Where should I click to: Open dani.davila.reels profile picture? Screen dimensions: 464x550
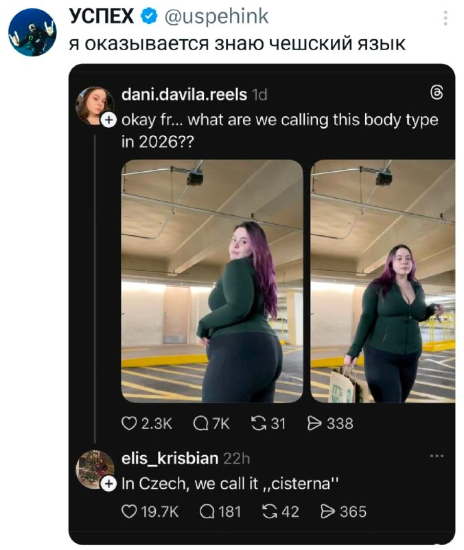coord(95,104)
